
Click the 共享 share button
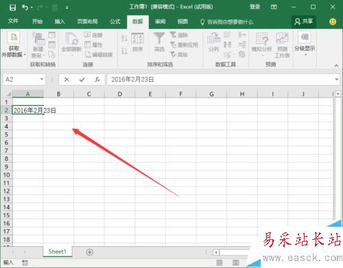(x=304, y=21)
